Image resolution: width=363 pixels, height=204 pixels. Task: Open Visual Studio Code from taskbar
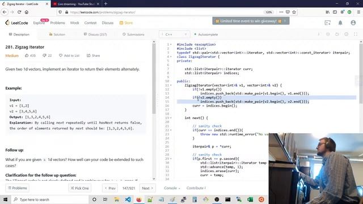(128, 199)
